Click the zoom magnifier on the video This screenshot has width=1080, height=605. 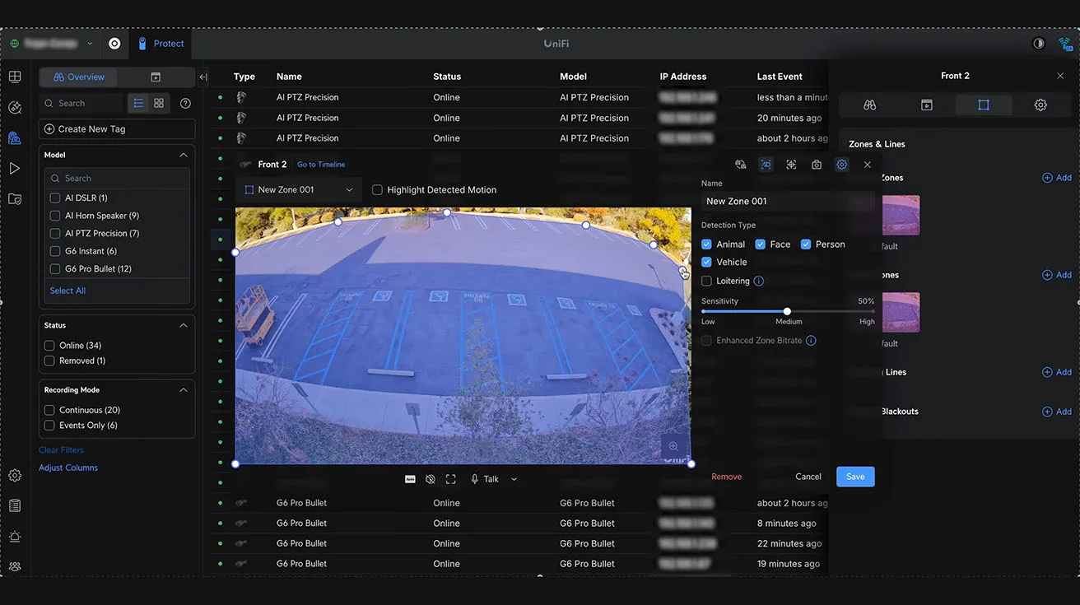tap(673, 446)
